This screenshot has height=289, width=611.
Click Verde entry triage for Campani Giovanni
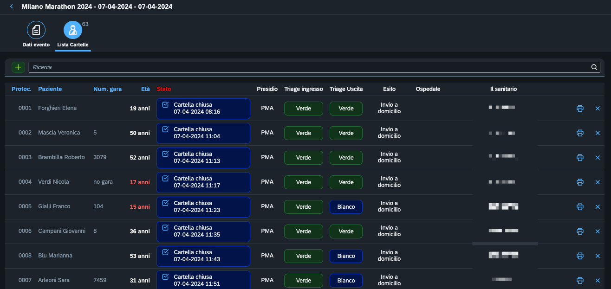(x=304, y=231)
